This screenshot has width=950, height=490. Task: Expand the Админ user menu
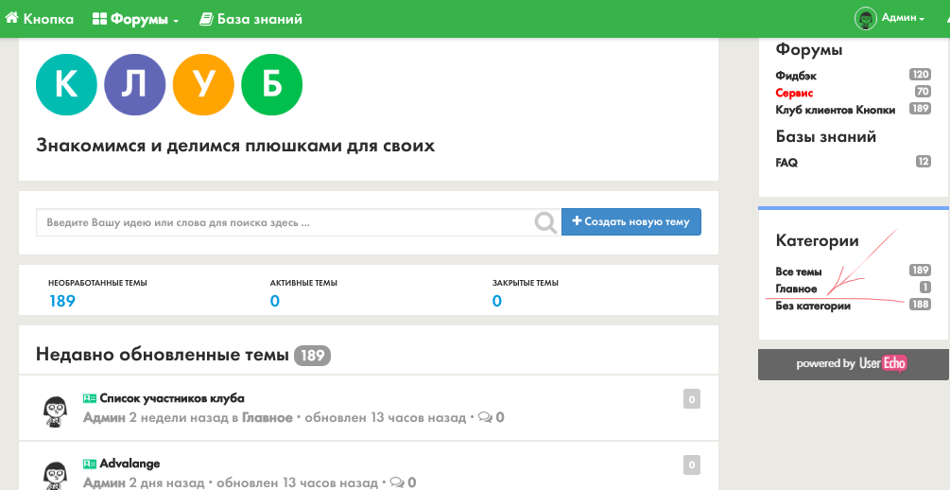click(x=903, y=18)
